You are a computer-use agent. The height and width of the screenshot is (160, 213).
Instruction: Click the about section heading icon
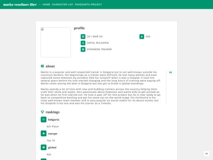click(42, 66)
